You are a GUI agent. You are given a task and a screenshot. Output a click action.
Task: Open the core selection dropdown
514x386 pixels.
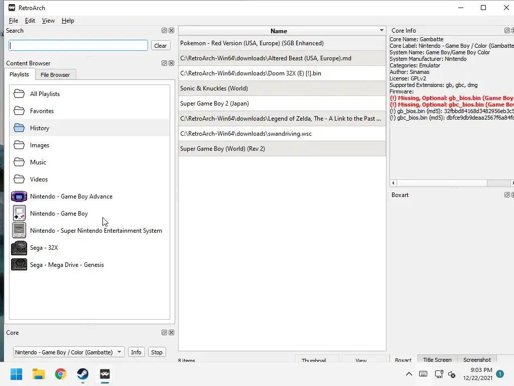point(69,352)
